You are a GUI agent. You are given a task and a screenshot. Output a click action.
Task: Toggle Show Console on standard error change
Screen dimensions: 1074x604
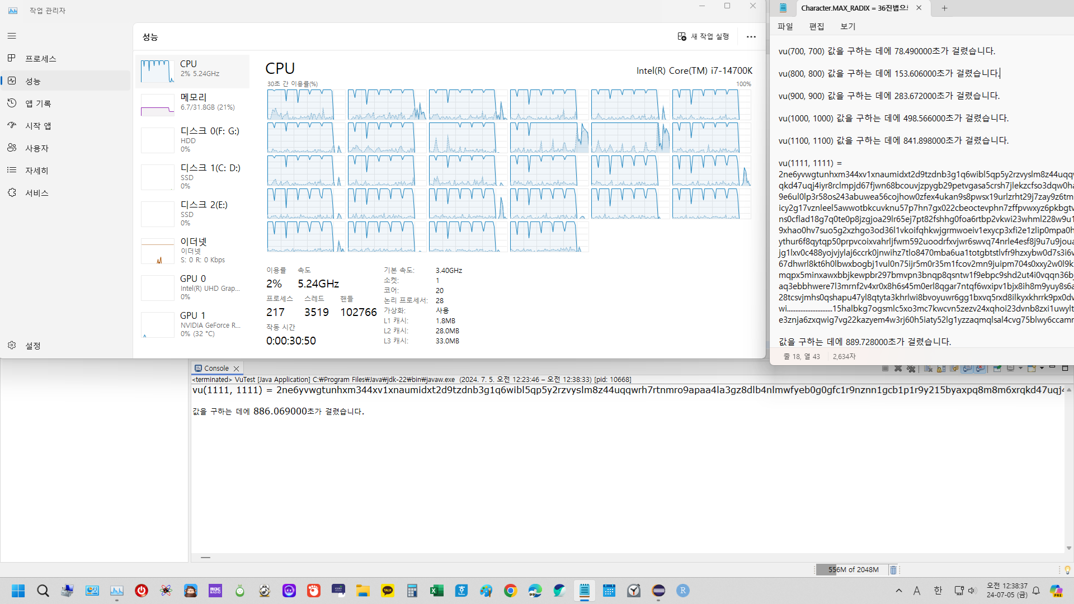pyautogui.click(x=980, y=369)
